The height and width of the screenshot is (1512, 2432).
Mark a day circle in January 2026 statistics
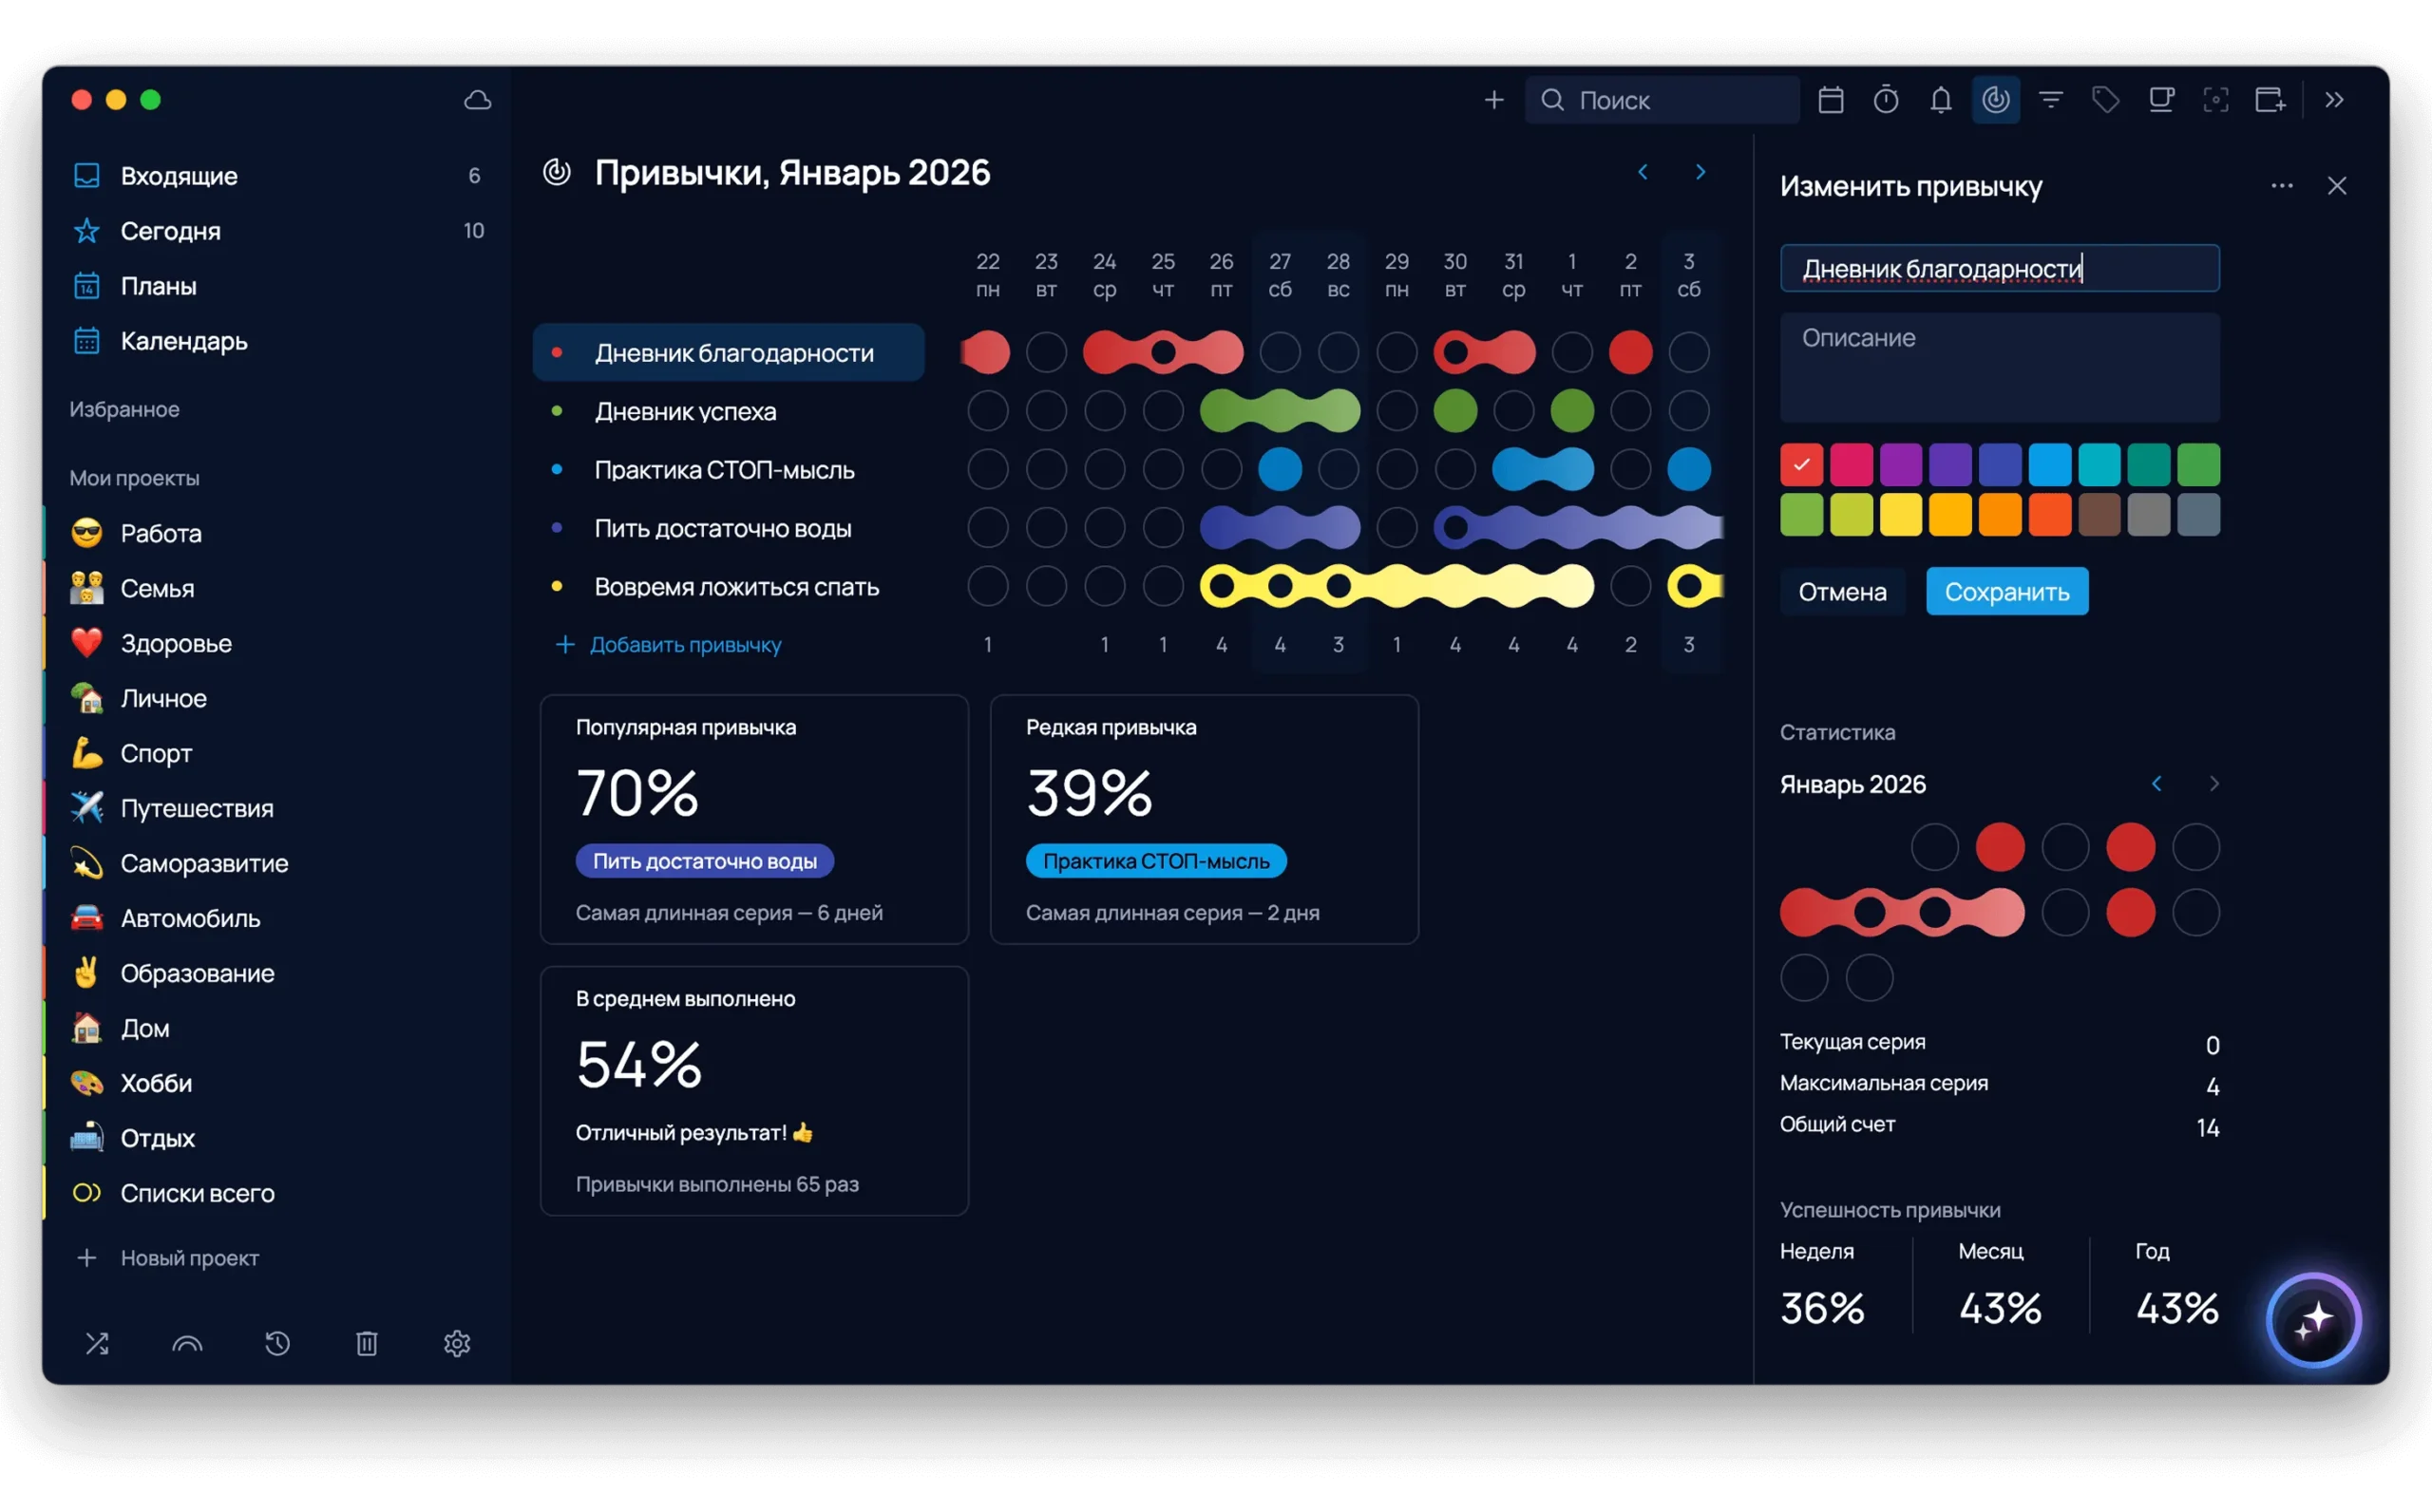(1934, 846)
